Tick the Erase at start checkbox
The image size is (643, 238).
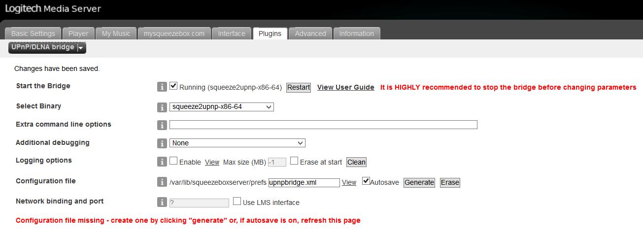294,161
